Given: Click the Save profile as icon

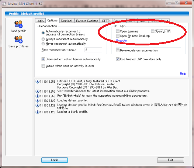Looking at the screenshot, I should pyautogui.click(x=18, y=40).
